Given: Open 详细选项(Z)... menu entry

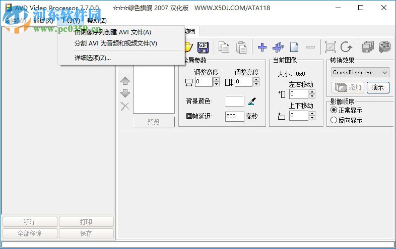Looking at the screenshot, I should pos(121,58).
